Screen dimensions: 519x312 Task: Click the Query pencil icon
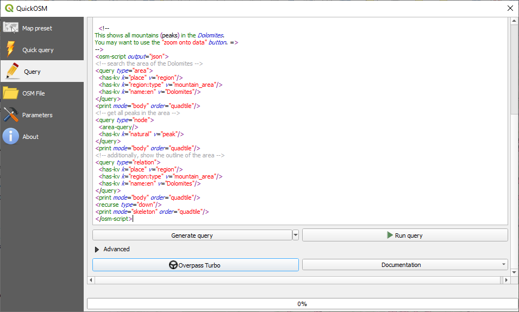12,71
